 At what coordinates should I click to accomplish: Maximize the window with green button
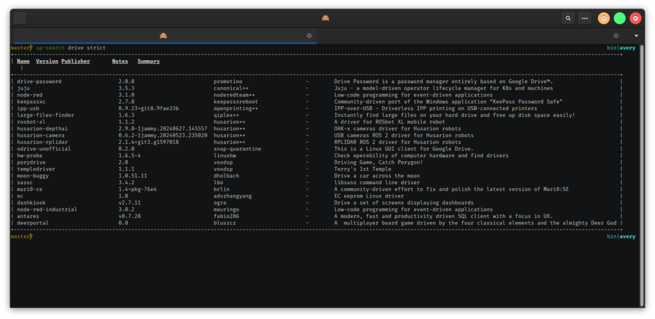[619, 19]
